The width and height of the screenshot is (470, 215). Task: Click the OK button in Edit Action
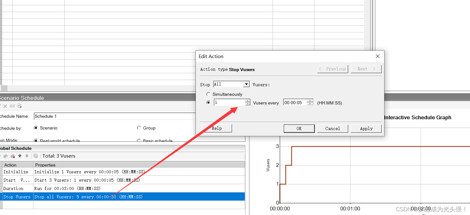pyautogui.click(x=299, y=129)
